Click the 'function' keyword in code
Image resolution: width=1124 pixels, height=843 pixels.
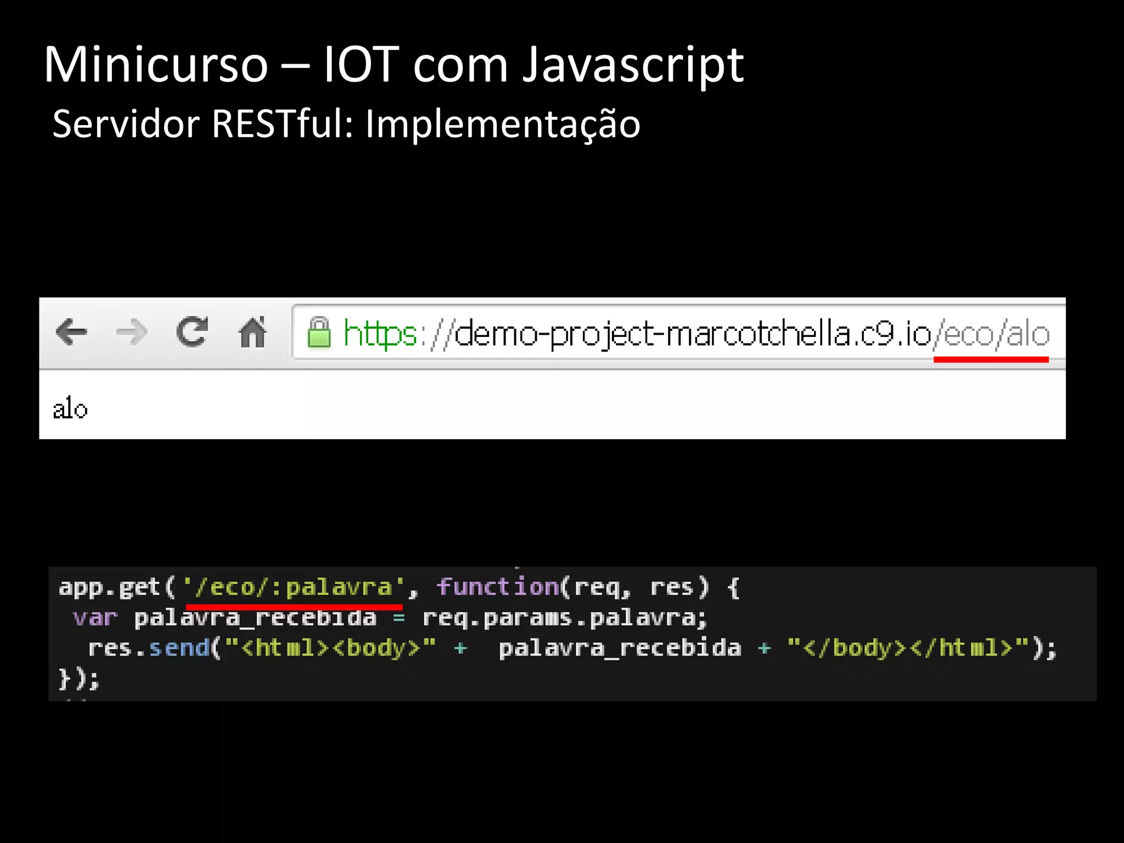coord(498,587)
